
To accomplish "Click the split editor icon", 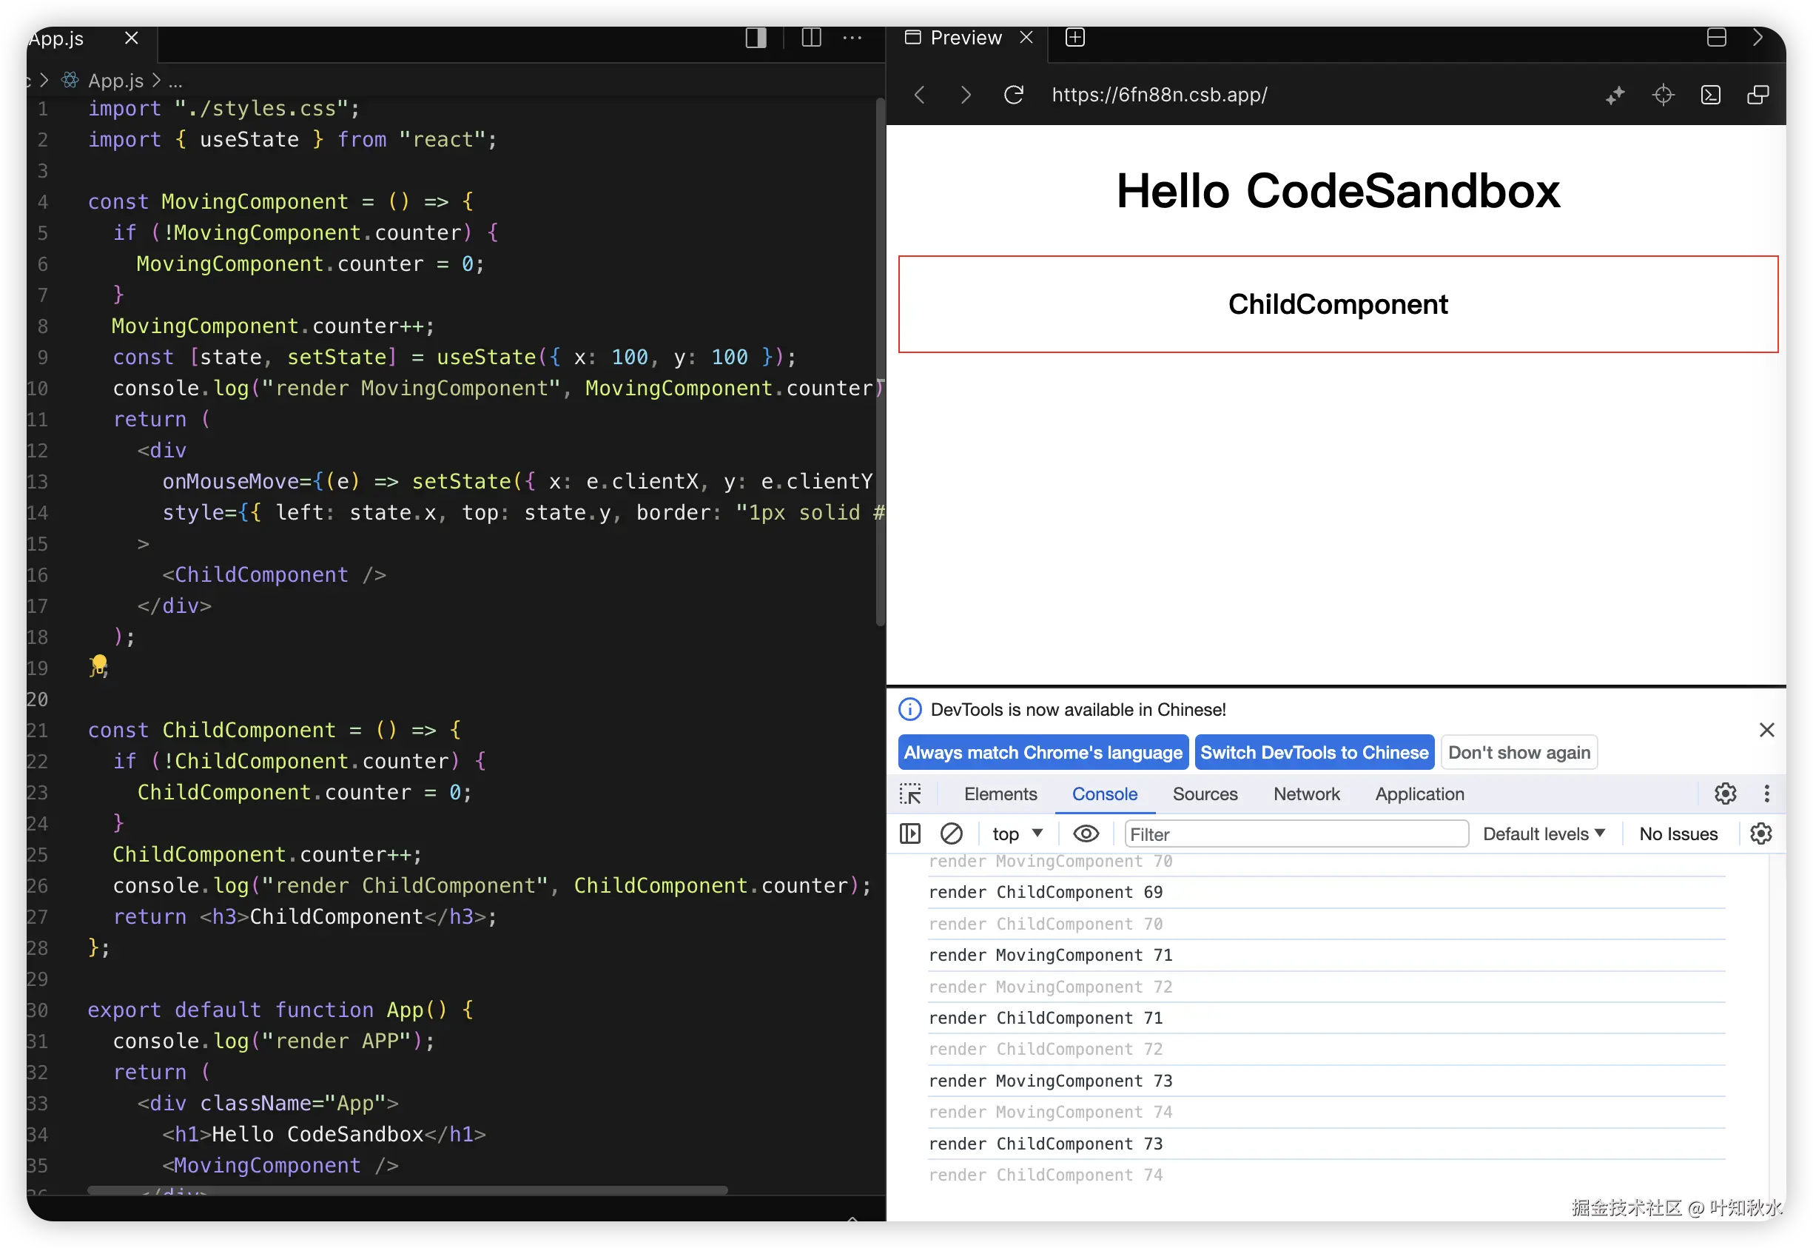I will (811, 38).
